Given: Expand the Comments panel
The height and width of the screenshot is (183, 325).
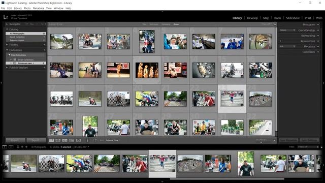Looking at the screenshot, I should pos(318,52).
